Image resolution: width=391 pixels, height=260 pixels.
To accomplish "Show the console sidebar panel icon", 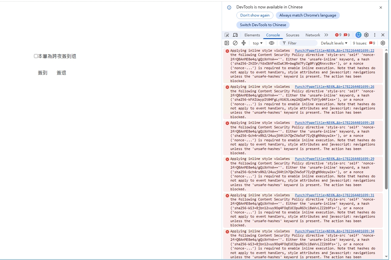I will coord(227,43).
